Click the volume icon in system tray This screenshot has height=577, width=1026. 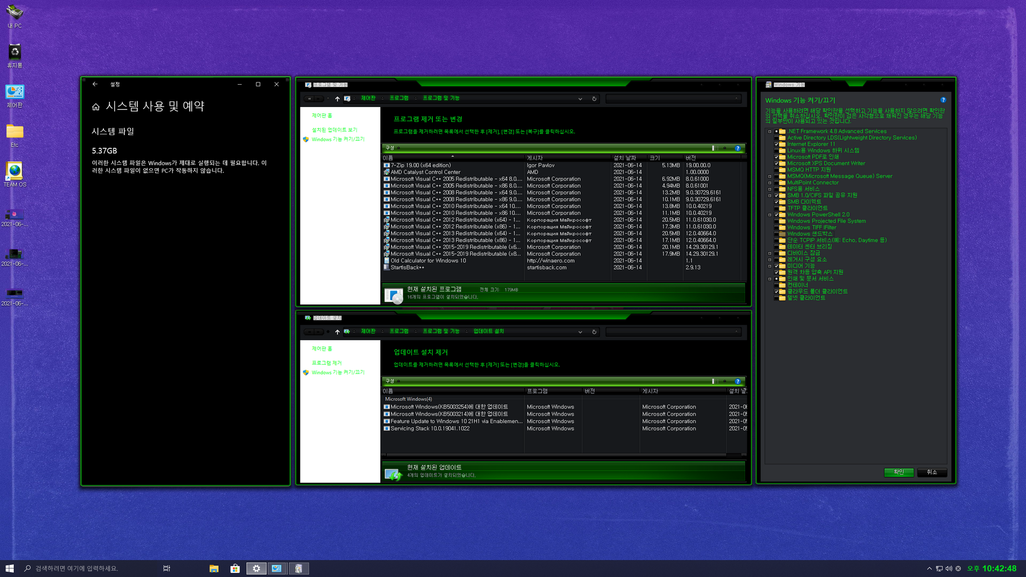tap(949, 568)
